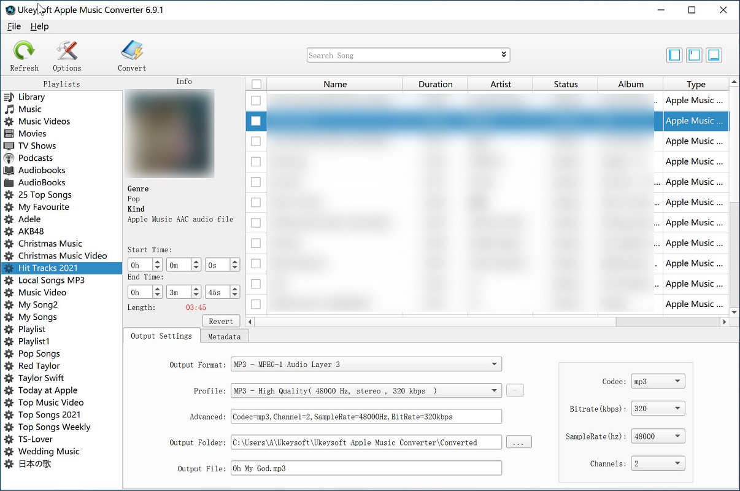Switch to the top-left panel layout icon
The image size is (740, 491).
pos(694,55)
